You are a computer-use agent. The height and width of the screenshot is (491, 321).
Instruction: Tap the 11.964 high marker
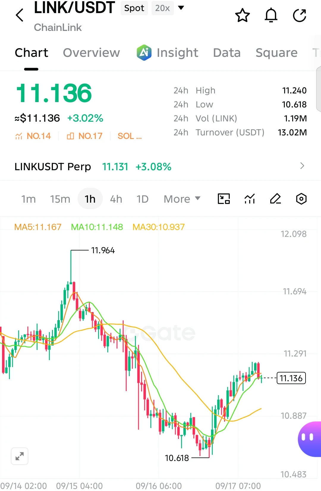103,251
